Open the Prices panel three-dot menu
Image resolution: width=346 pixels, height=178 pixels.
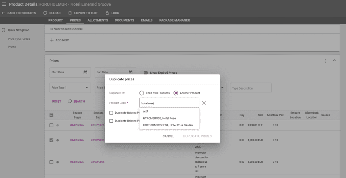pos(325,61)
